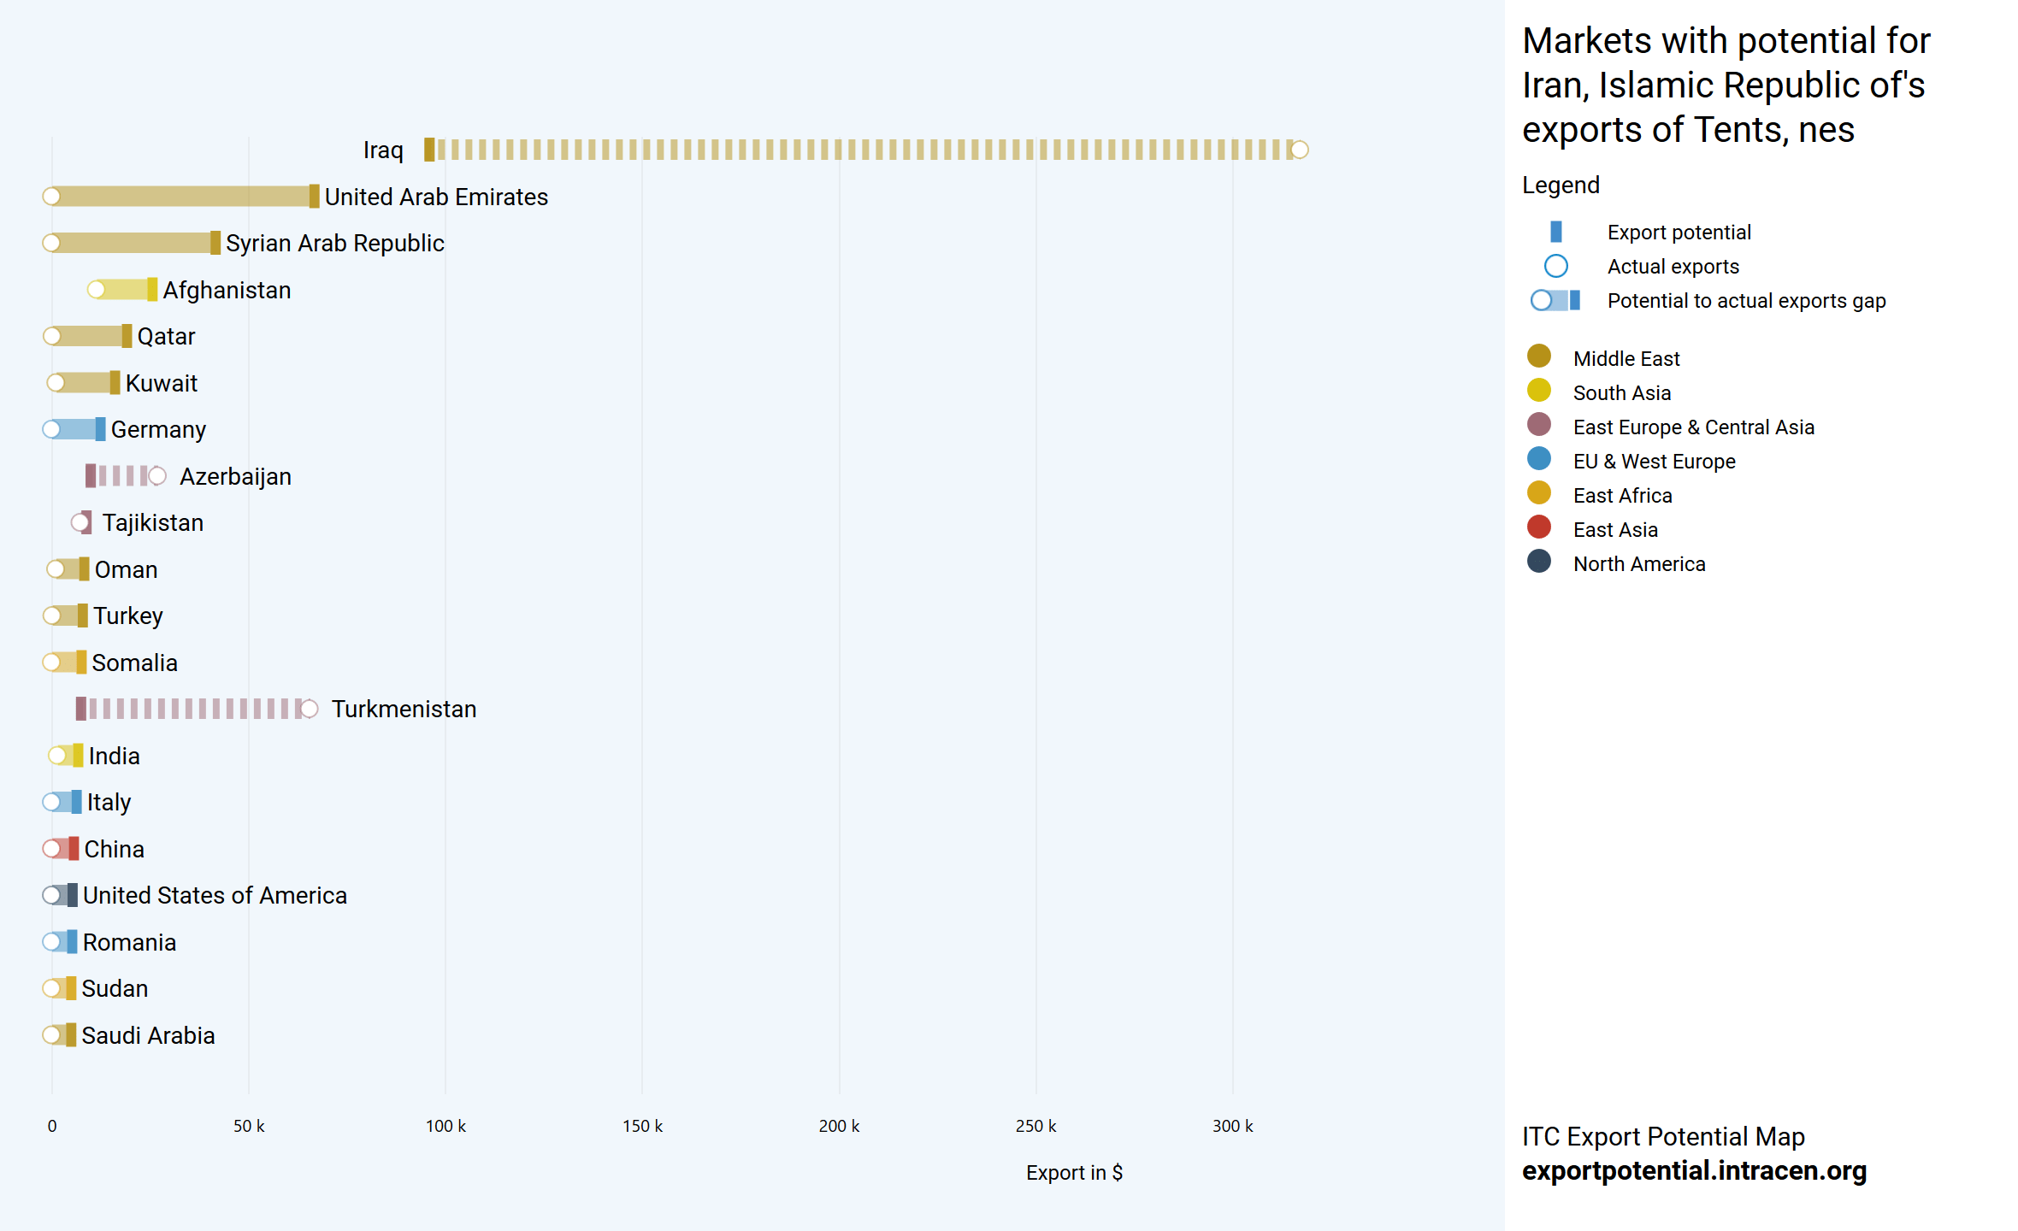Click Azerbaijan's actual exports circle marker
The height and width of the screenshot is (1231, 2018).
pos(157,476)
